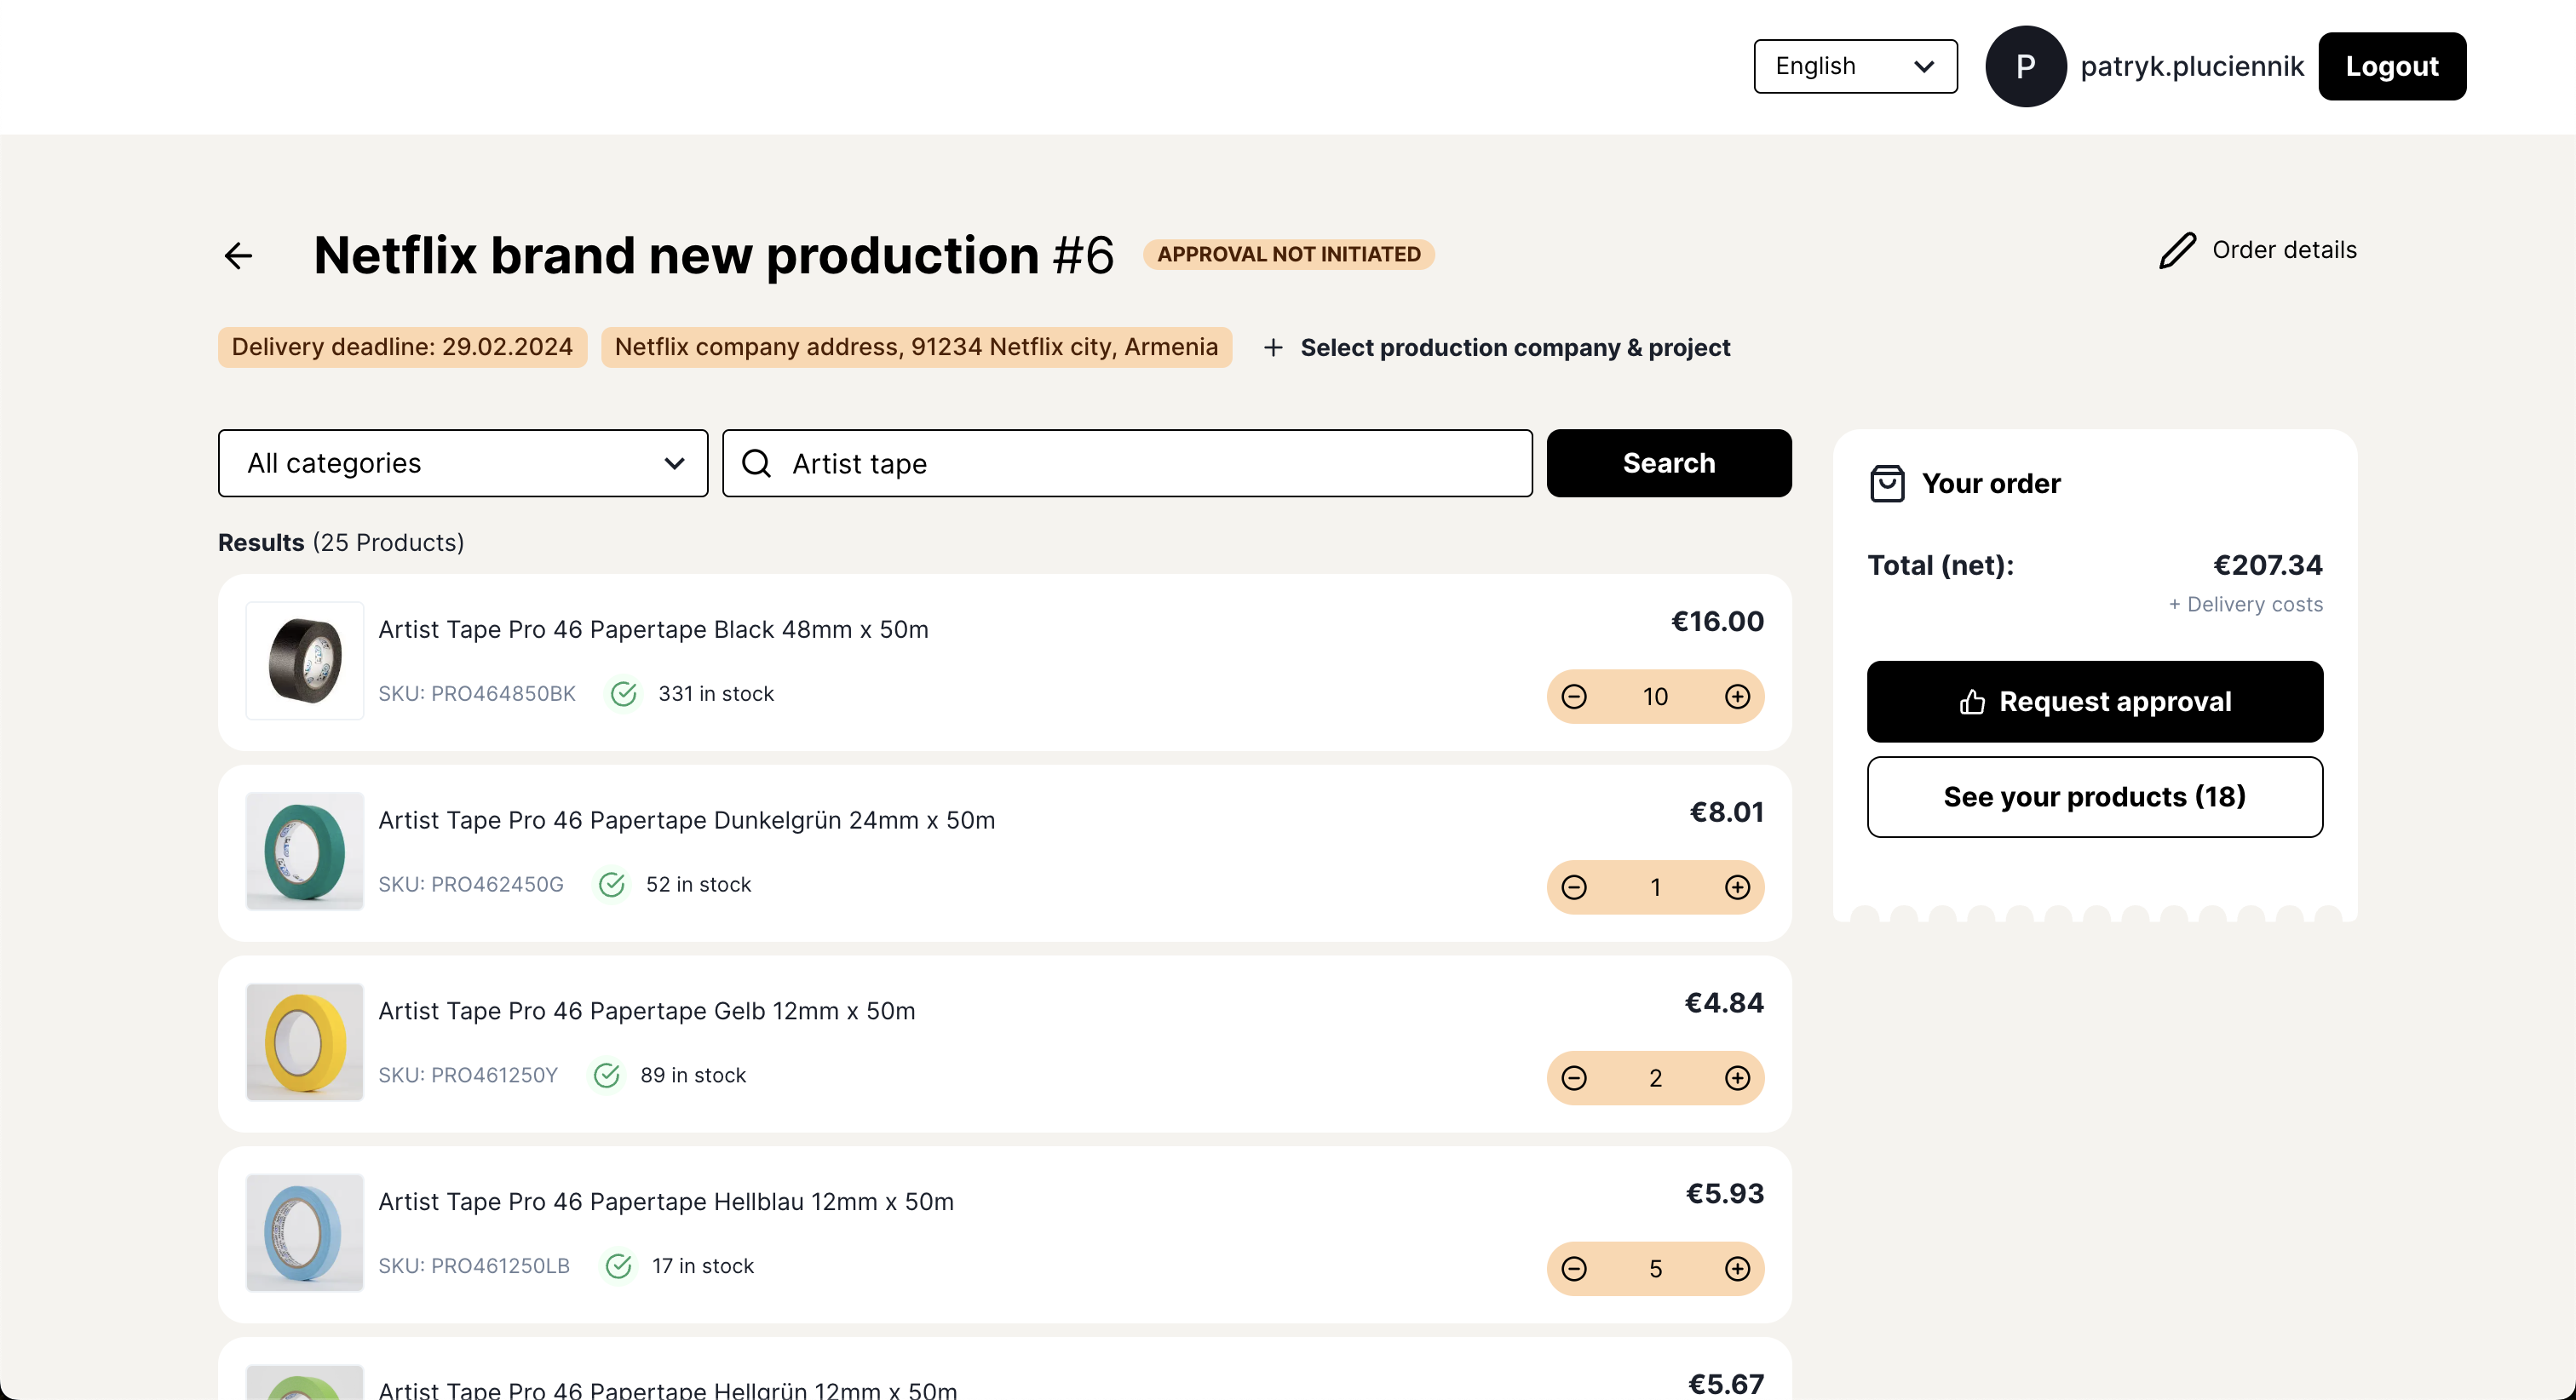Click the user avatar with letter P

[2026, 66]
